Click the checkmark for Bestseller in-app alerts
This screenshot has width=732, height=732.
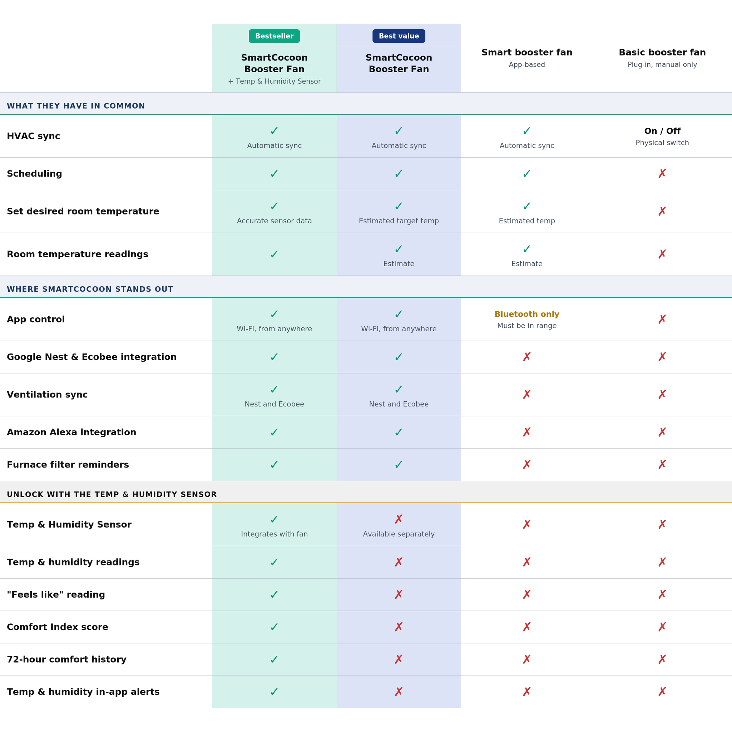pos(274,692)
